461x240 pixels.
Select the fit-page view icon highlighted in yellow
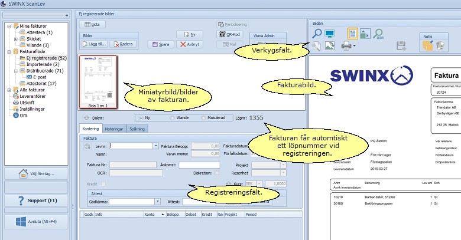[x=352, y=34]
